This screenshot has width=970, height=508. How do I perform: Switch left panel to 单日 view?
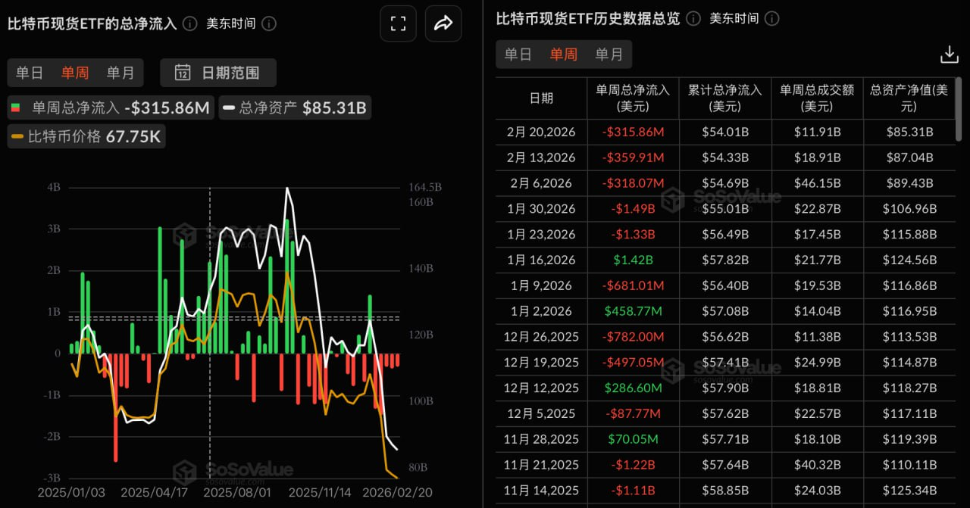(x=29, y=73)
